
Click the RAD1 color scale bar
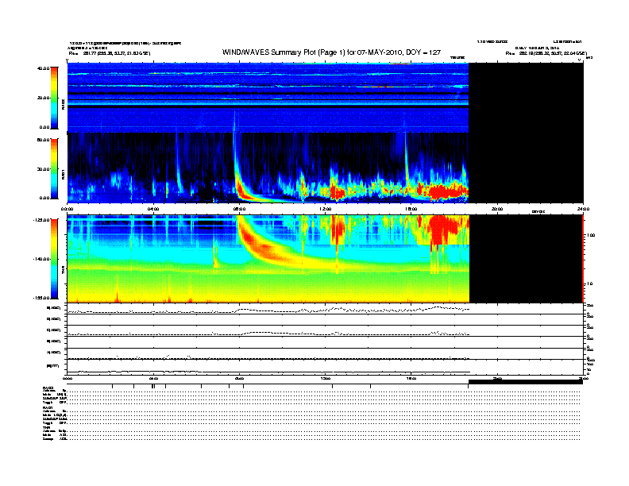tap(54, 168)
